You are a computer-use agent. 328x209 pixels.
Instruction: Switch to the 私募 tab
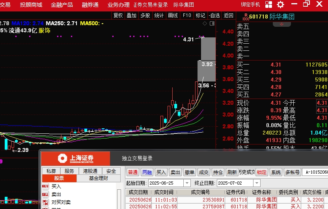tap(51, 171)
